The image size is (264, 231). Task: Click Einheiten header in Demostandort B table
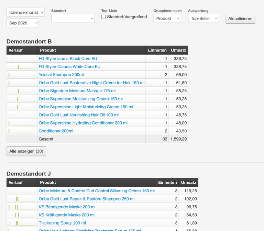(157, 50)
